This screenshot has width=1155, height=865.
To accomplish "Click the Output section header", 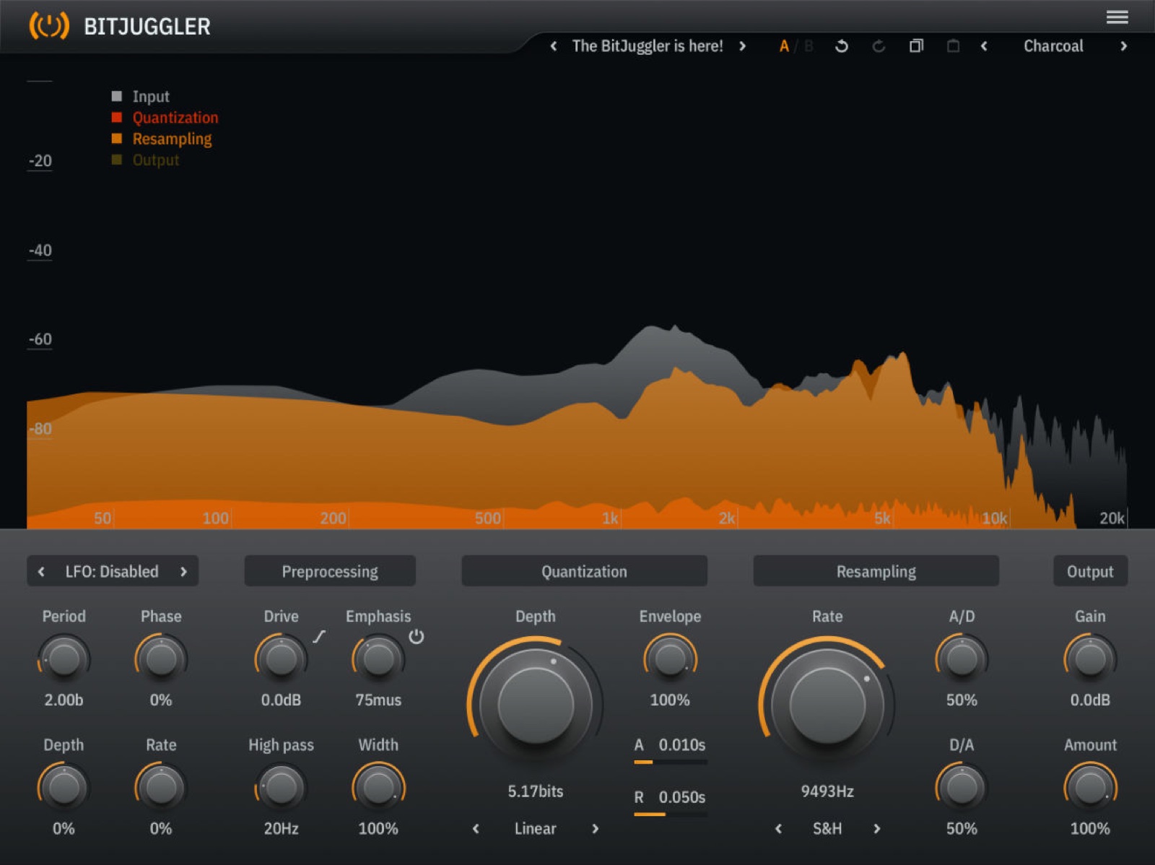I will pos(1090,571).
